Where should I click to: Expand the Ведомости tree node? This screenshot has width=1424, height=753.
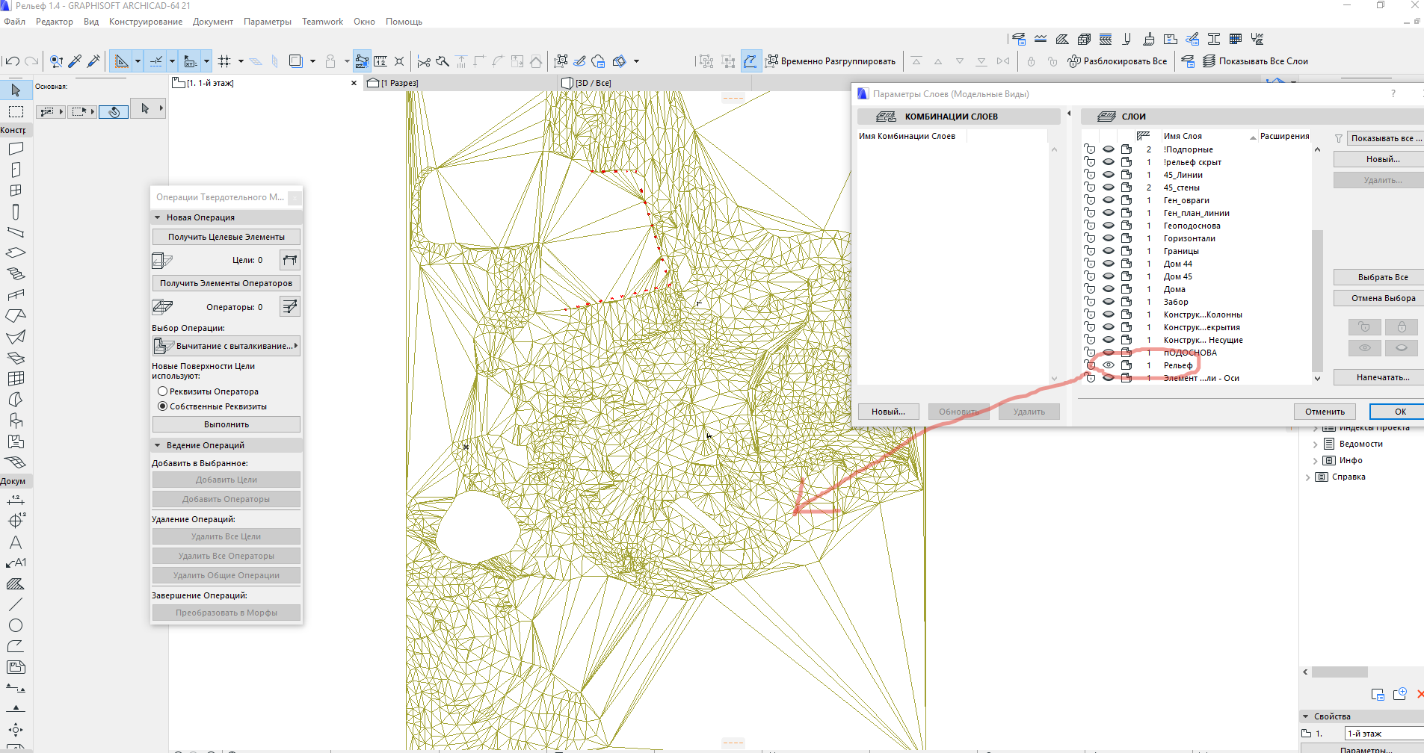coord(1316,444)
